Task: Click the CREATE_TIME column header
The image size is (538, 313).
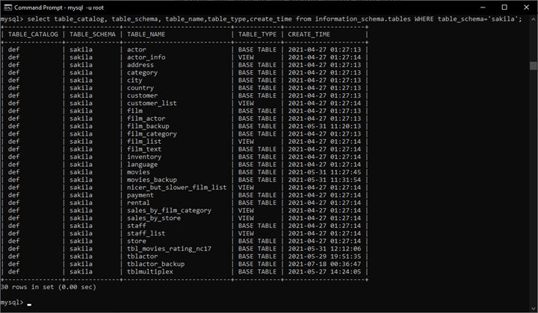Action: point(309,34)
